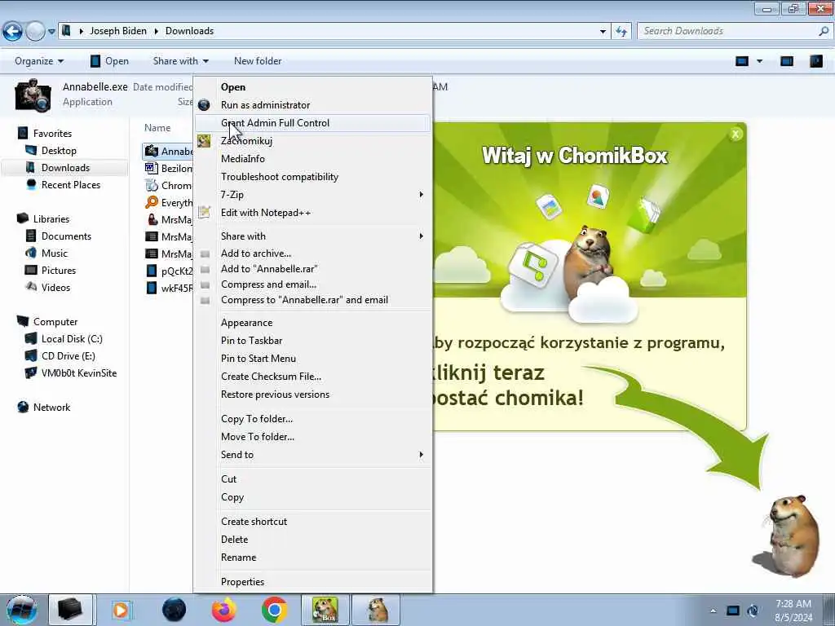Screen dimensions: 835x626
Task: Open Documents library
Action: tap(66, 236)
